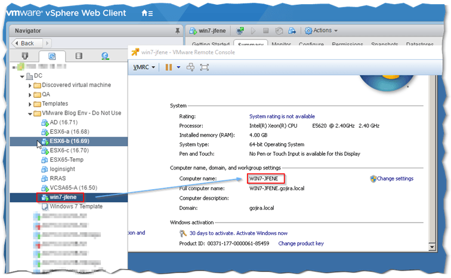Select the win7-jfene VM in tree

click(x=63, y=197)
